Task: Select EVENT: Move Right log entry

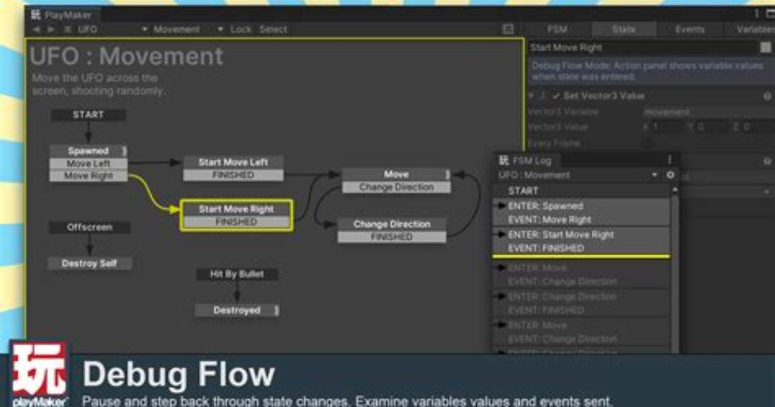Action: tap(581, 220)
